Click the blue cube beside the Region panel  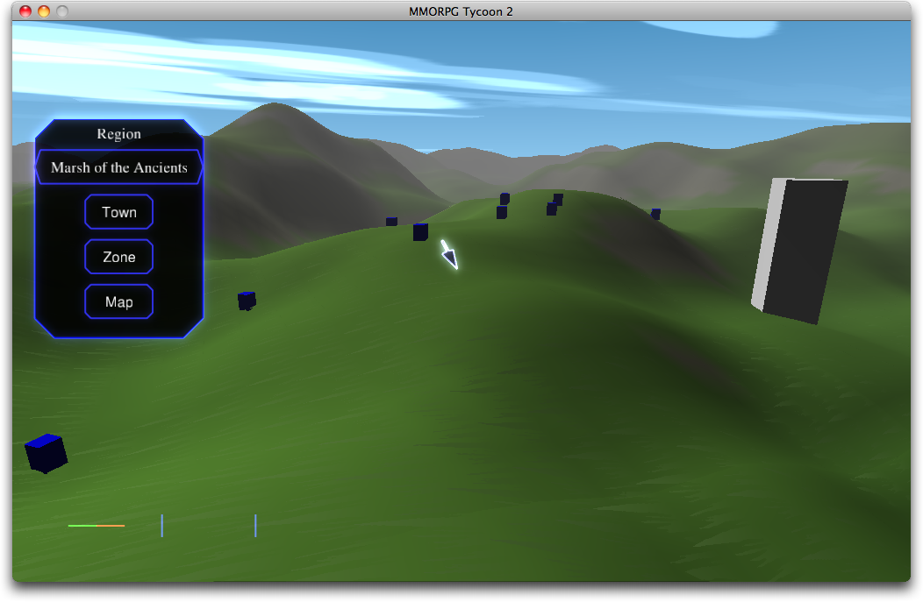click(x=247, y=301)
